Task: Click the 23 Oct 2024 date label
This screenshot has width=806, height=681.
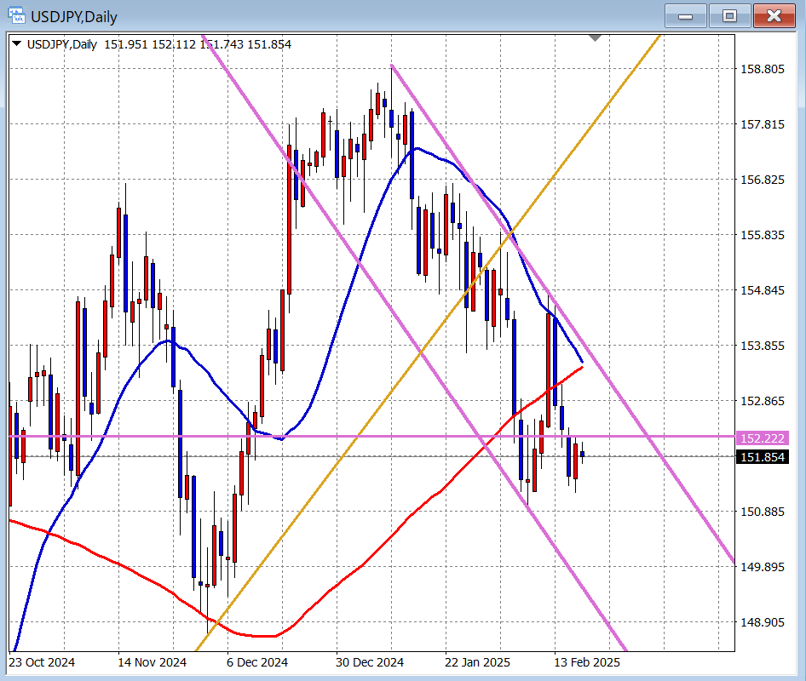Action: [42, 661]
